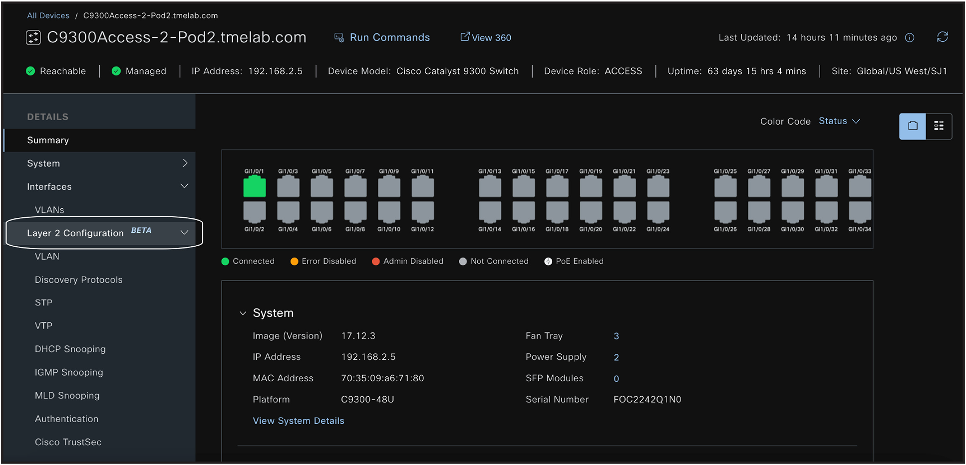Open IGMP Snooping configuration
This screenshot has width=966, height=465.
tap(69, 372)
